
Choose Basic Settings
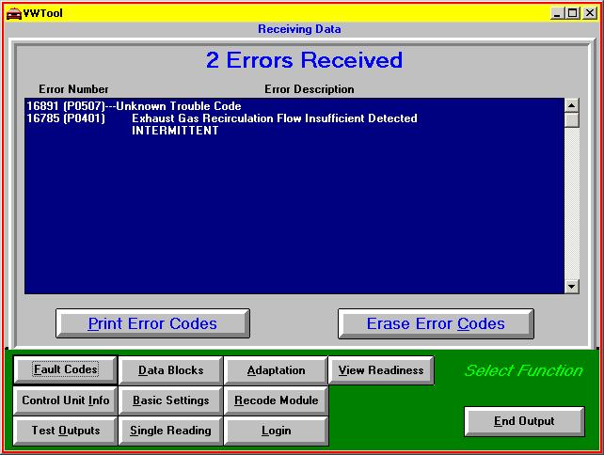tap(170, 400)
